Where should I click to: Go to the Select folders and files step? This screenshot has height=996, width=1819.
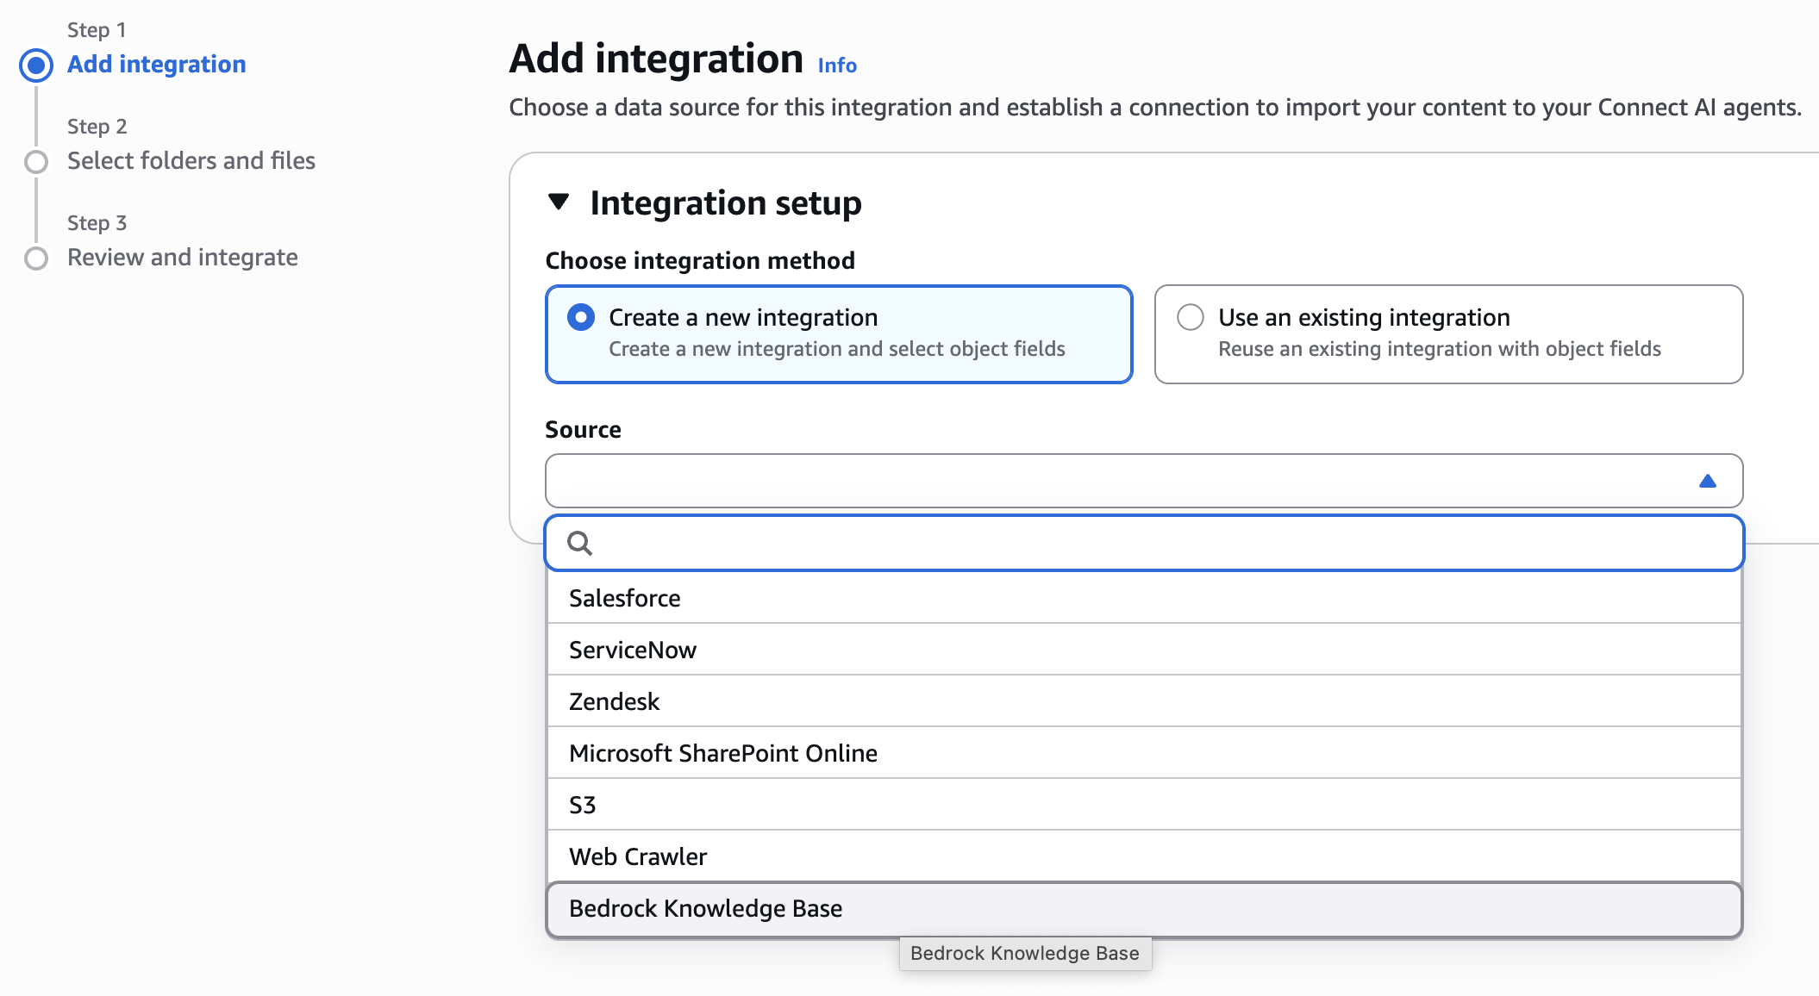click(191, 160)
